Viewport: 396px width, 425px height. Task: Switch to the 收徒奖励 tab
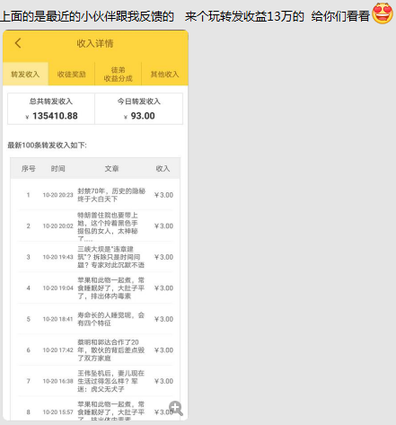pos(72,74)
